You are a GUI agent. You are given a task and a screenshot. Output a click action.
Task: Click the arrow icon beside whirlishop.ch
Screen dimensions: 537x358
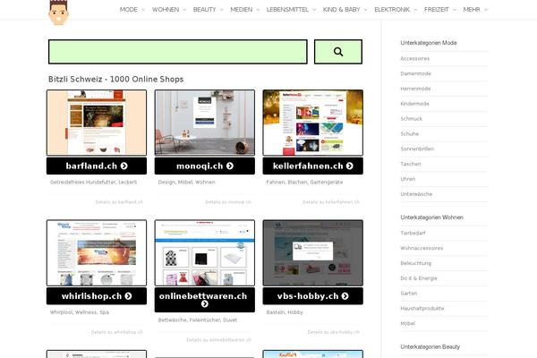[128, 296]
